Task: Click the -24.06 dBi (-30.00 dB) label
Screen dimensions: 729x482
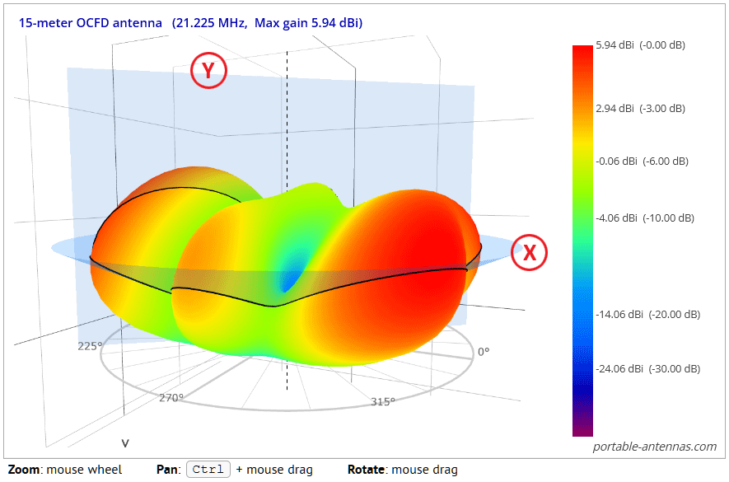Action: point(647,369)
